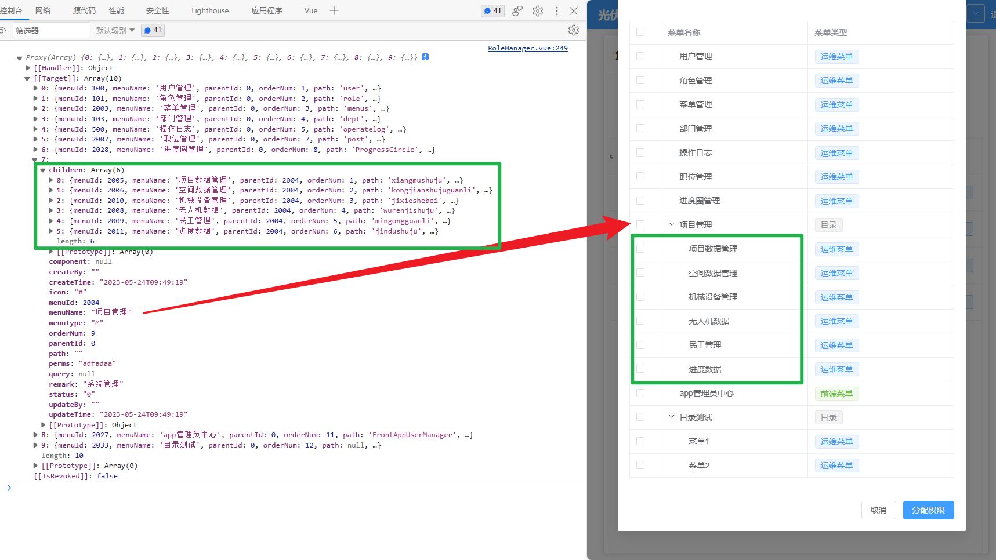Select the 进度数据 row name
This screenshot has height=560, width=996.
pos(705,369)
